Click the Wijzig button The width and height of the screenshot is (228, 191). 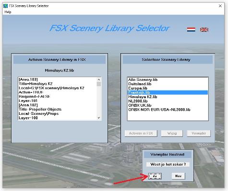click(172, 133)
